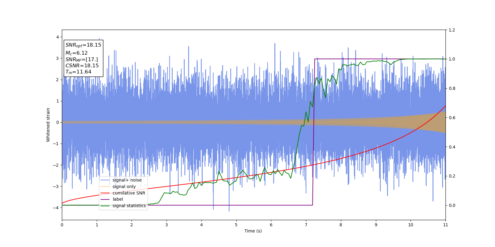The width and height of the screenshot is (495, 247).
Task: Click the right-axis tick label 0.8
Action: click(452, 88)
